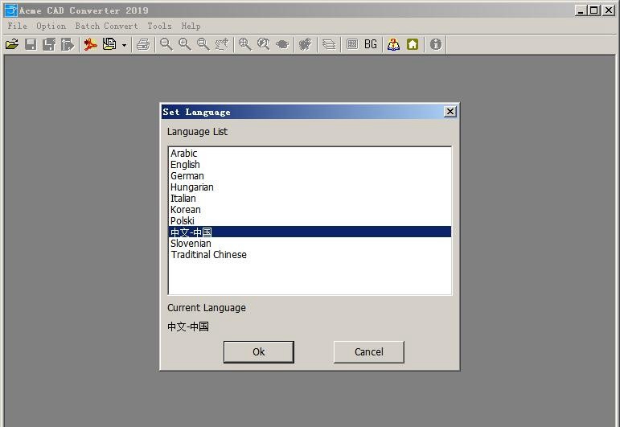Select English in the language list
This screenshot has height=427, width=620.
310,165
